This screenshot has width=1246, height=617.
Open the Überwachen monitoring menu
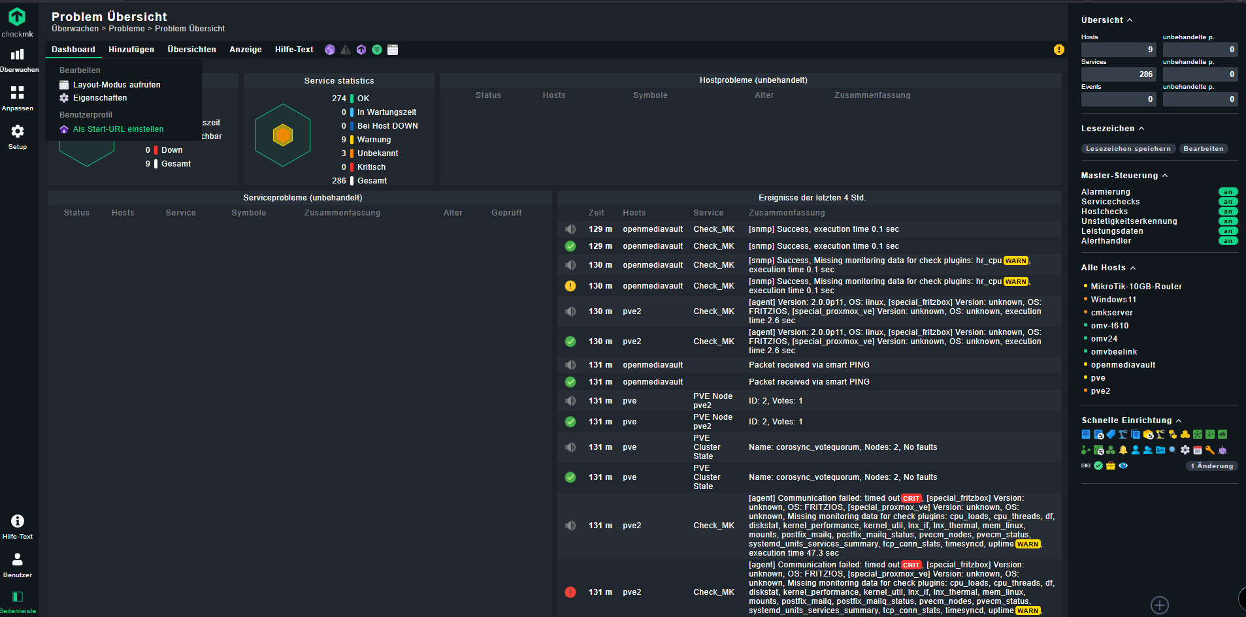coord(18,59)
